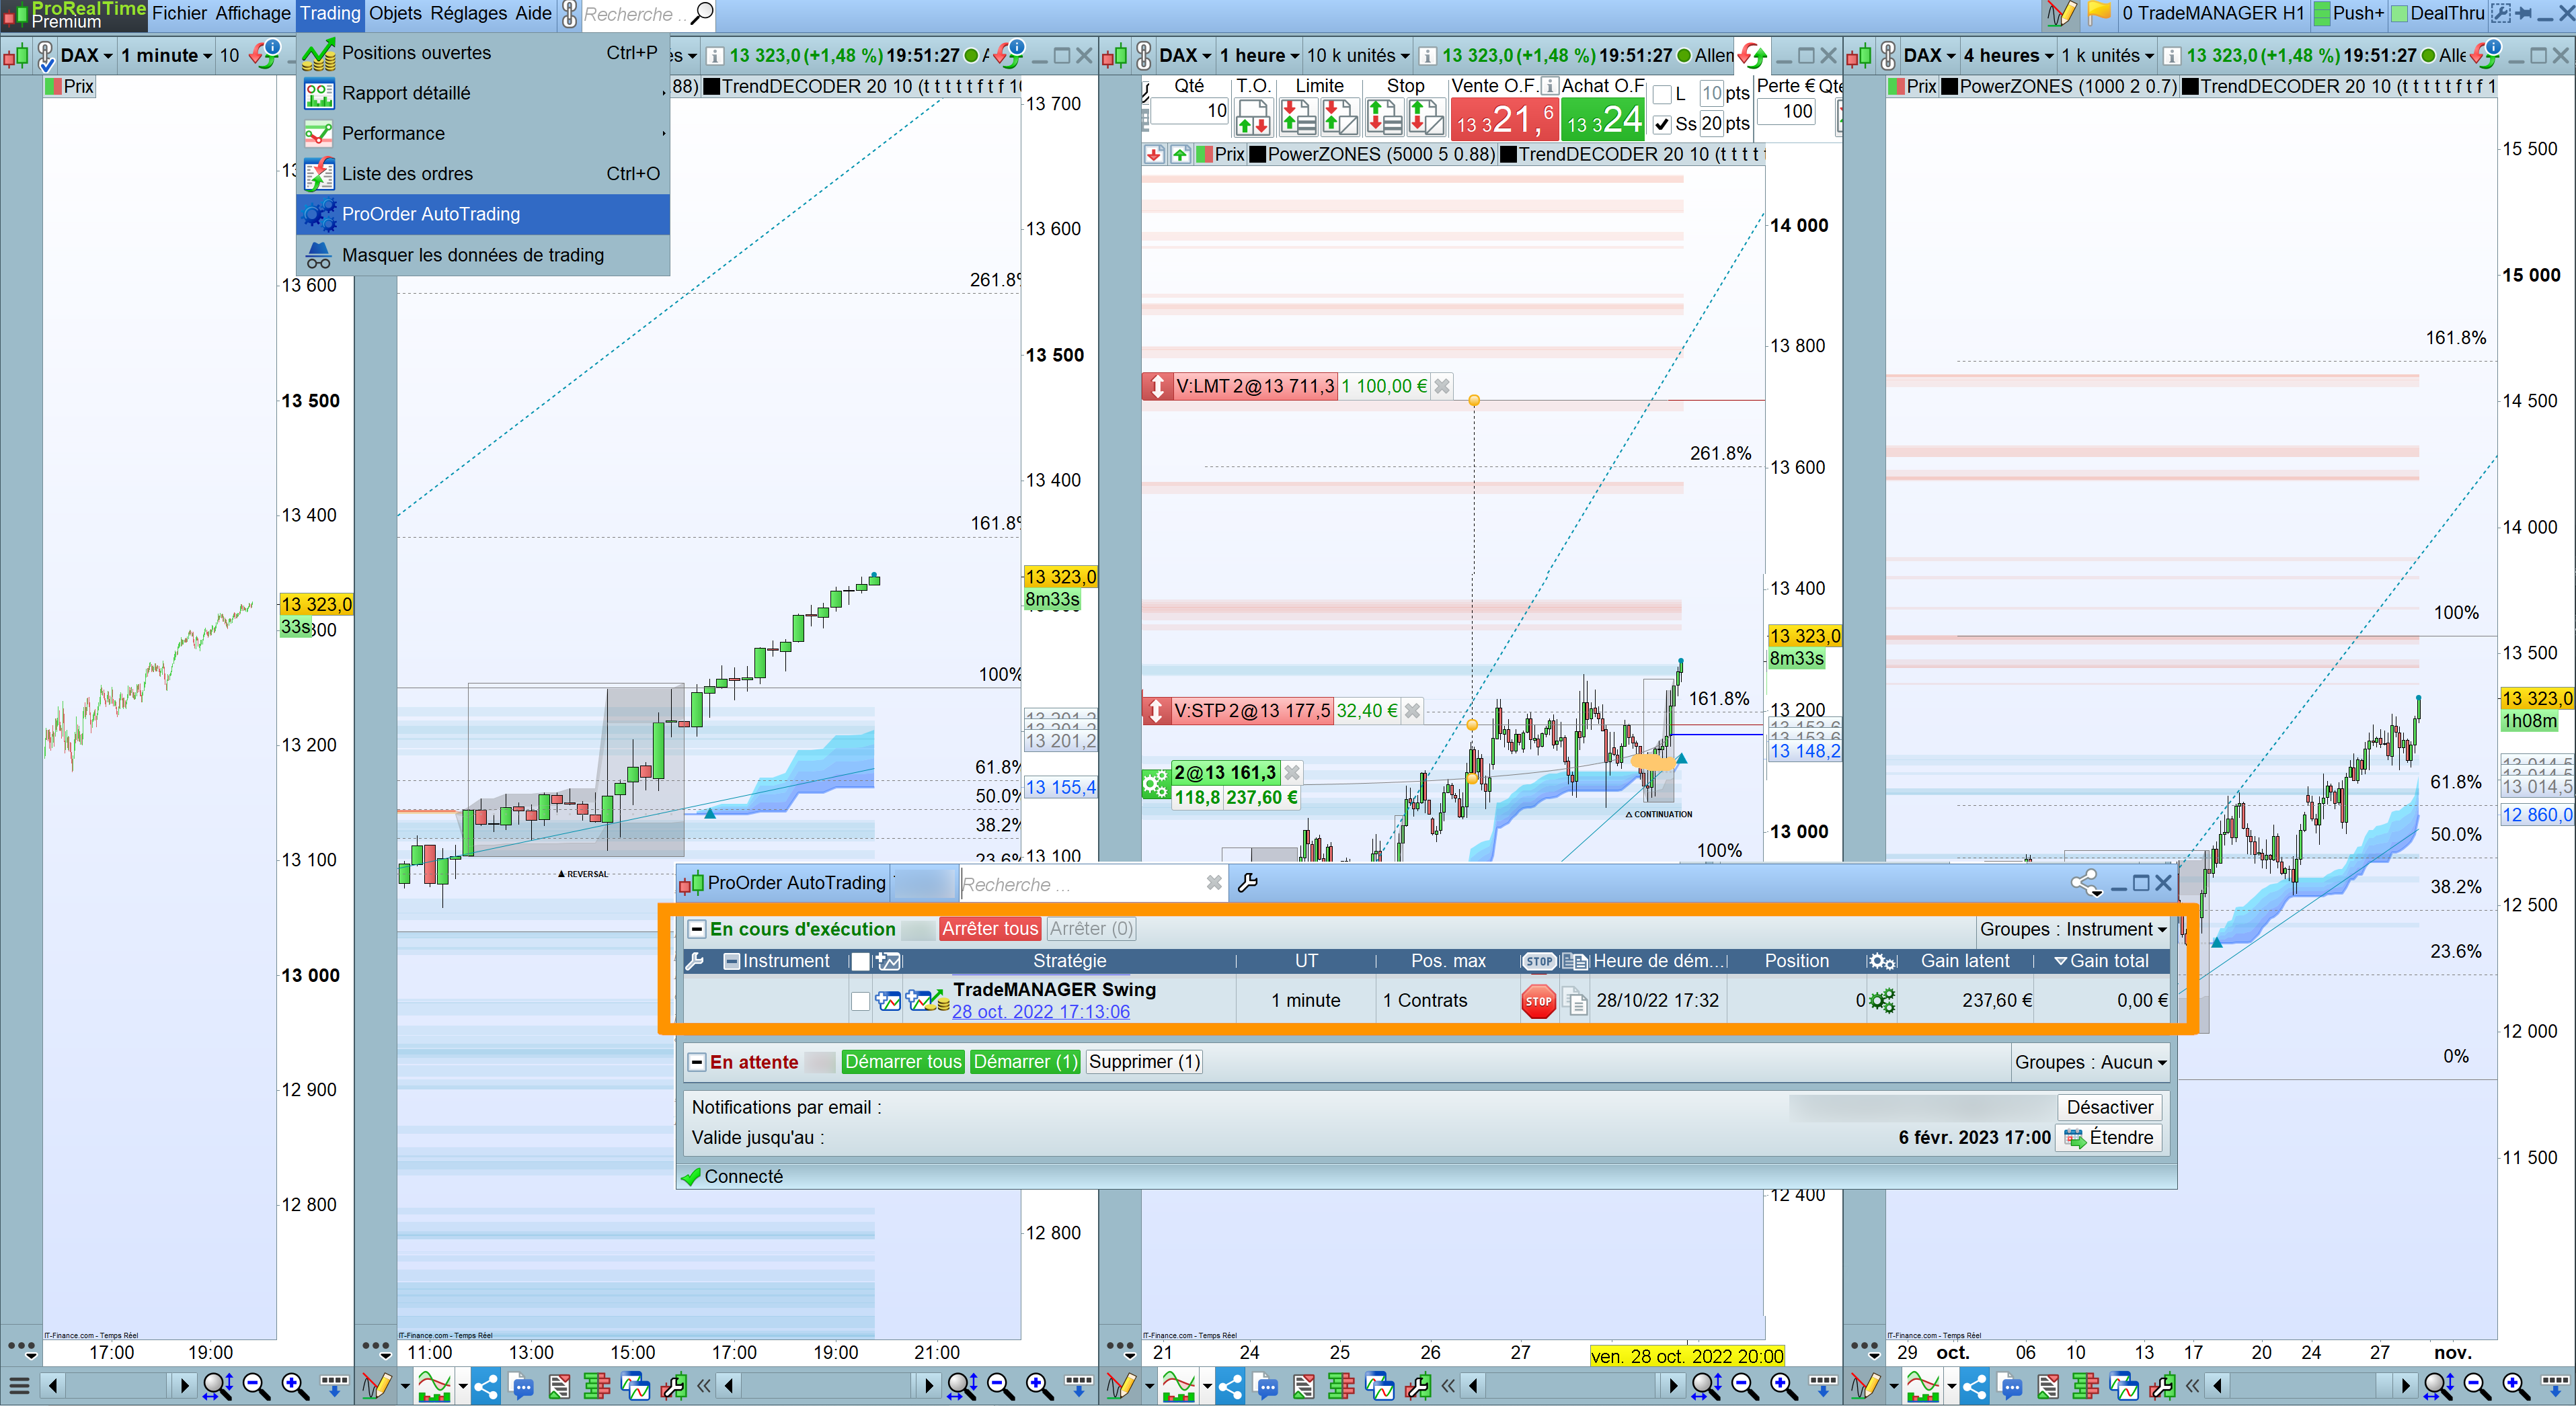The width and height of the screenshot is (2576, 1406).
Task: Open the 4 heures timeframe dropdown
Action: tap(2008, 56)
